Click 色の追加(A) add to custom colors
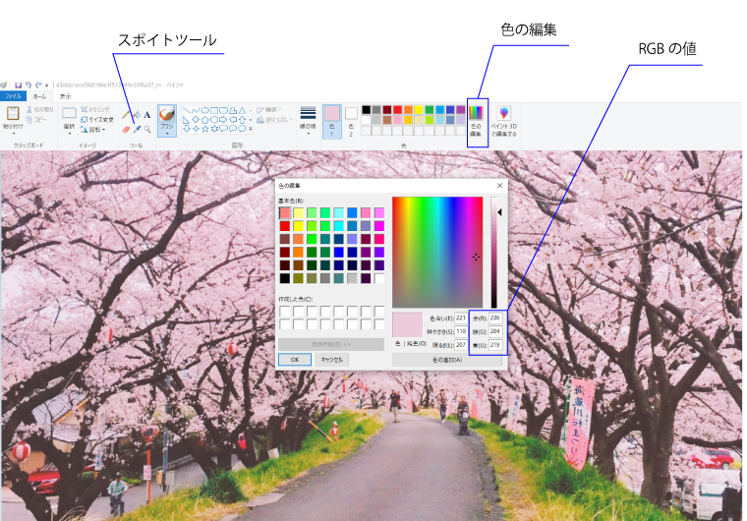This screenshot has width=747, height=521. pos(447,360)
